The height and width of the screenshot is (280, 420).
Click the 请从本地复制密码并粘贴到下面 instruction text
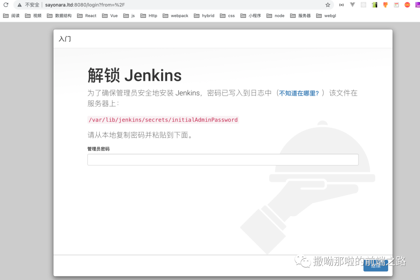point(140,135)
